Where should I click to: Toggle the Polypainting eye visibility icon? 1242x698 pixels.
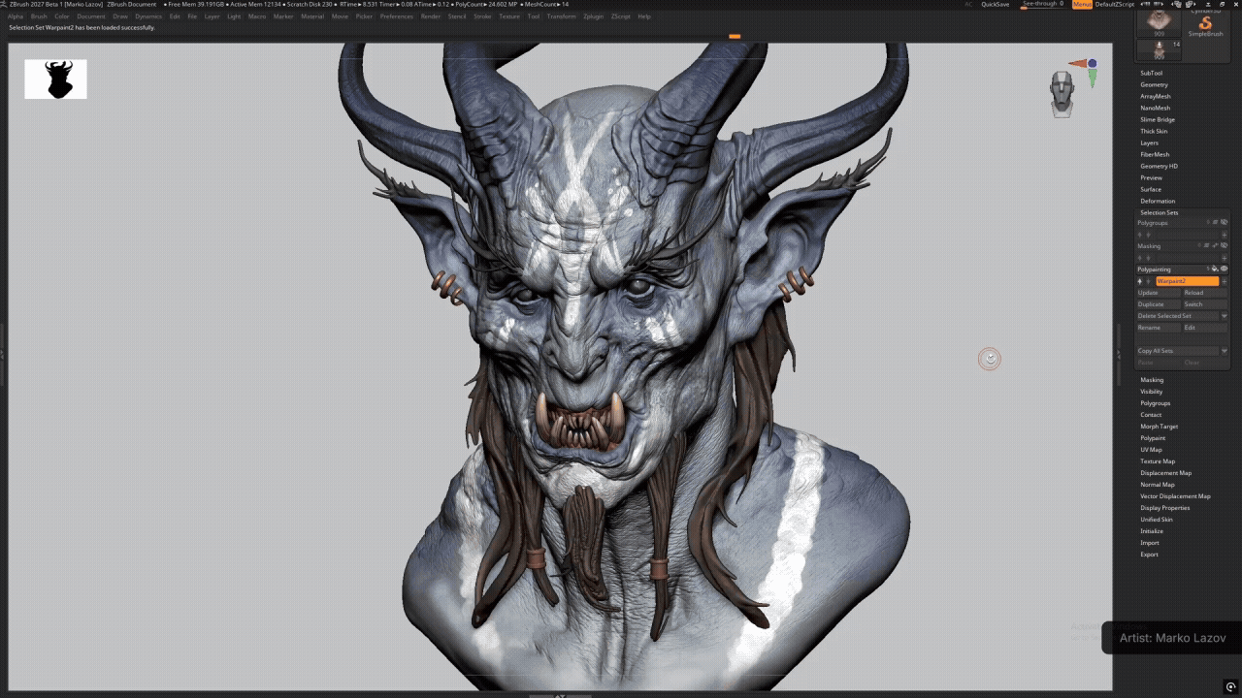(1224, 269)
